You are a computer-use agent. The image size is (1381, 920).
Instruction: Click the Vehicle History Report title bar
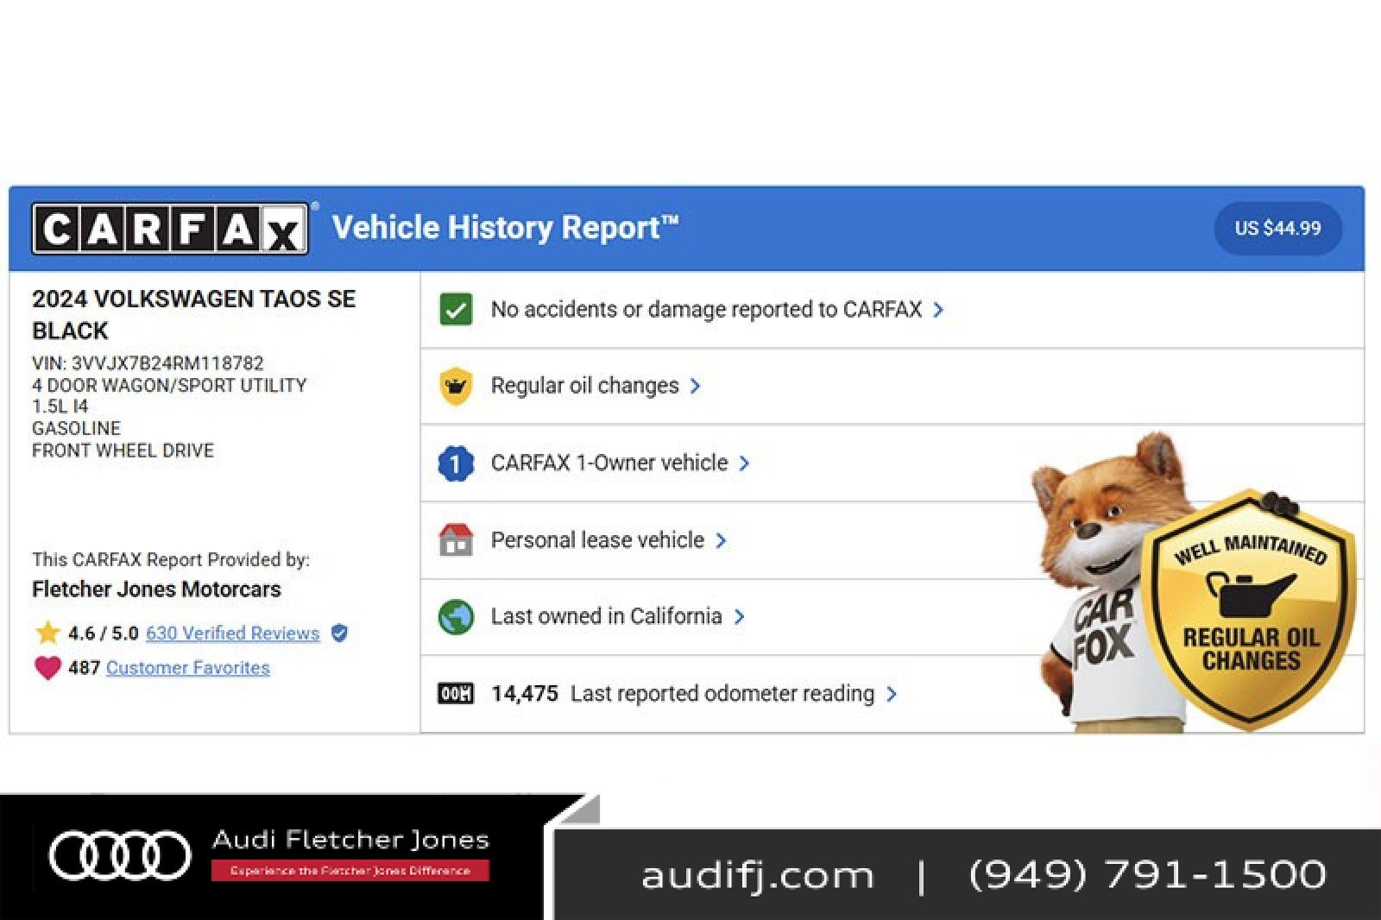click(506, 227)
